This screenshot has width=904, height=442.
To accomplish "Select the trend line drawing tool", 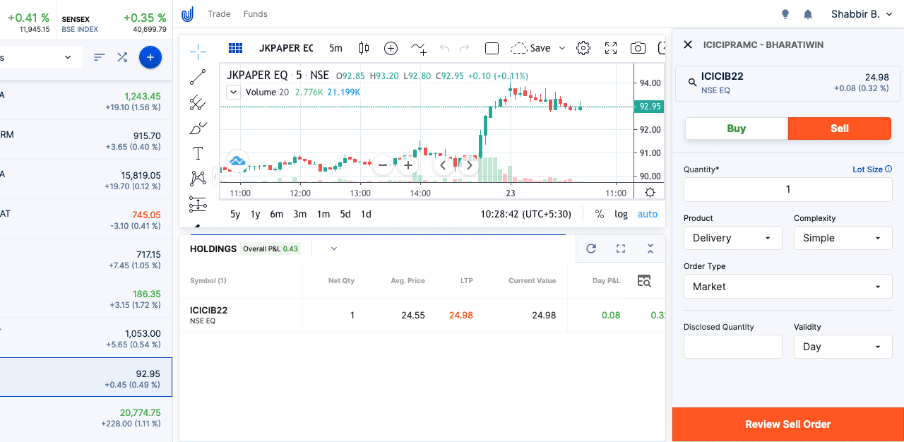I will pyautogui.click(x=198, y=77).
